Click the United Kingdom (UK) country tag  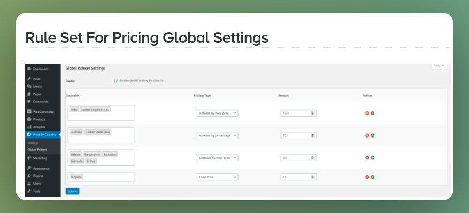tap(95, 110)
